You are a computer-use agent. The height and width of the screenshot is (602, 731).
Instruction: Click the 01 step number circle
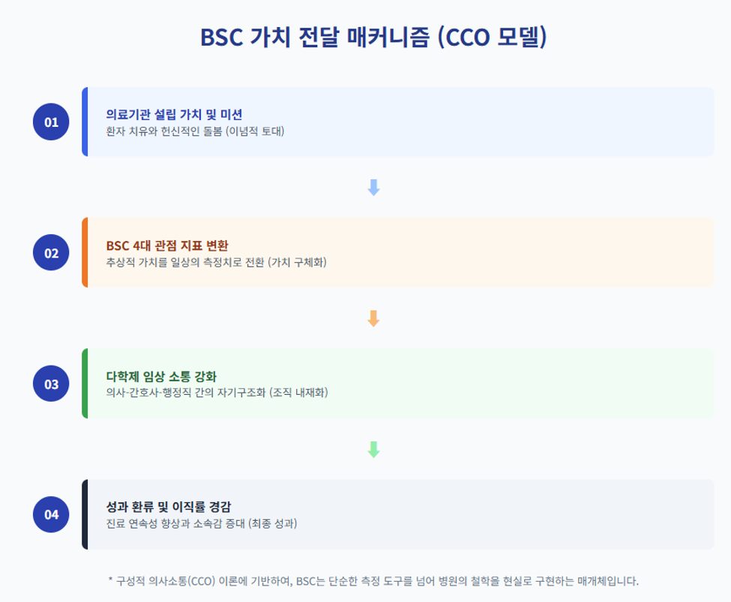51,122
